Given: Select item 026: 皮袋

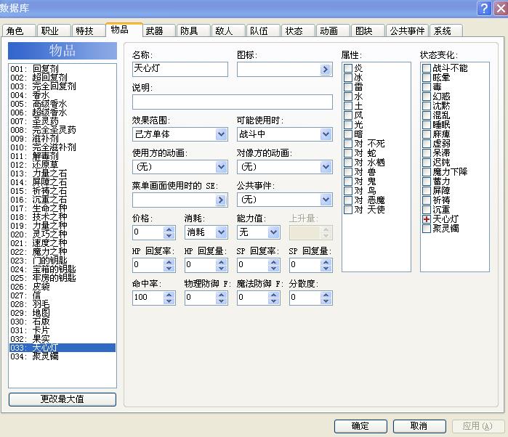Looking at the screenshot, I should coord(63,287).
